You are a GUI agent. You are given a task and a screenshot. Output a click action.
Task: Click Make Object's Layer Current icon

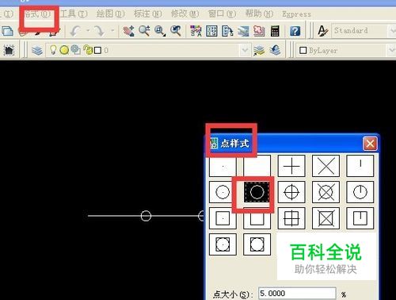[259, 50]
